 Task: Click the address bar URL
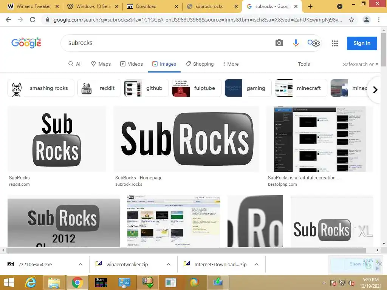point(197,20)
